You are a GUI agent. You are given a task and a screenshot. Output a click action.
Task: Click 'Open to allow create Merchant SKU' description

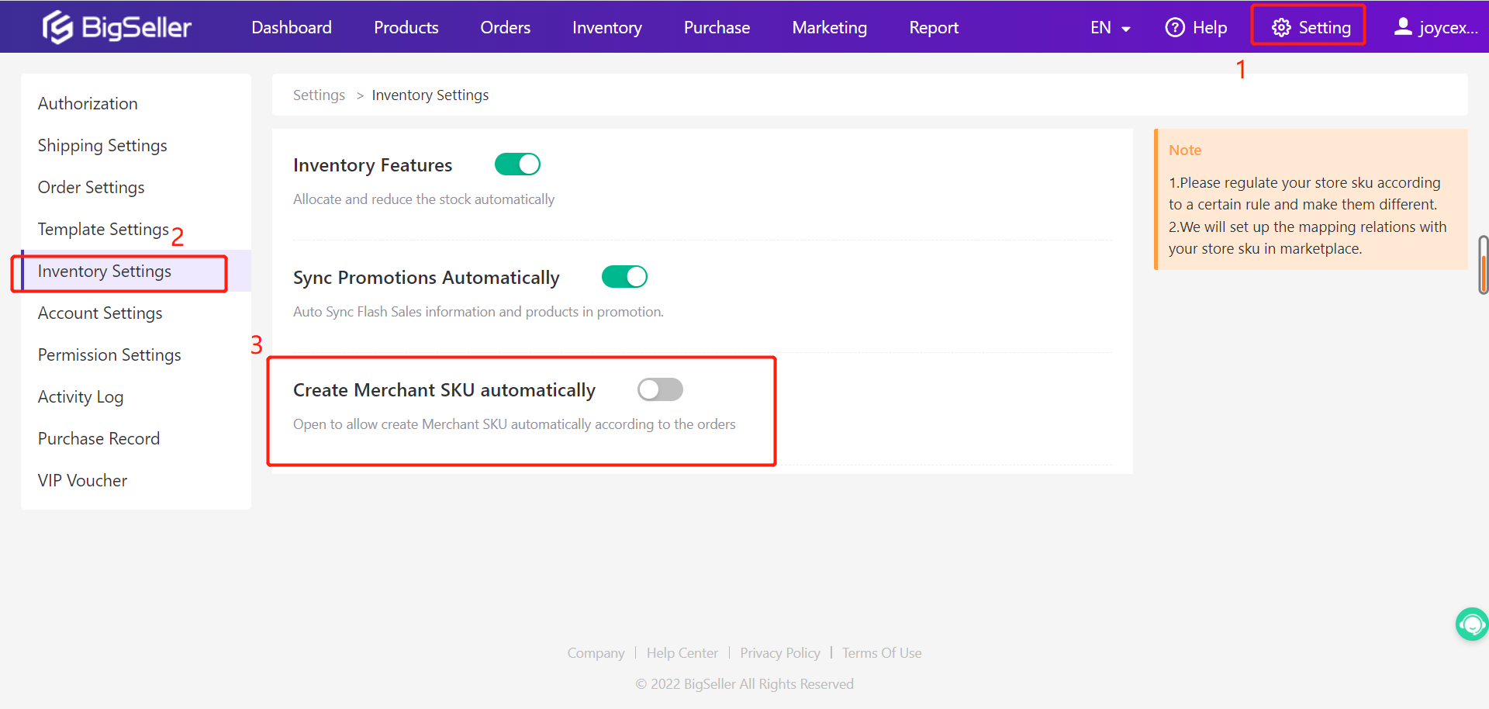[514, 424]
